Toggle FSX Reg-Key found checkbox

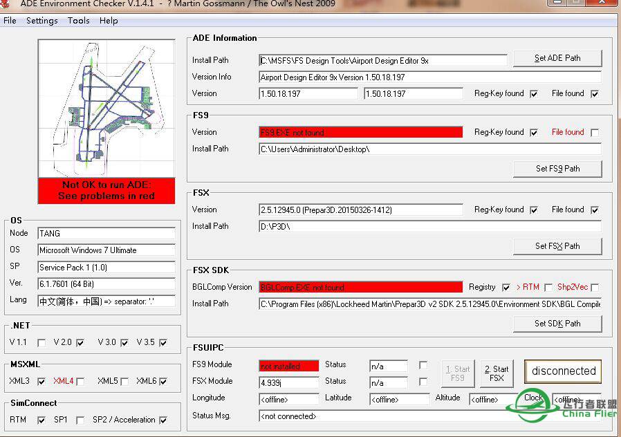534,210
